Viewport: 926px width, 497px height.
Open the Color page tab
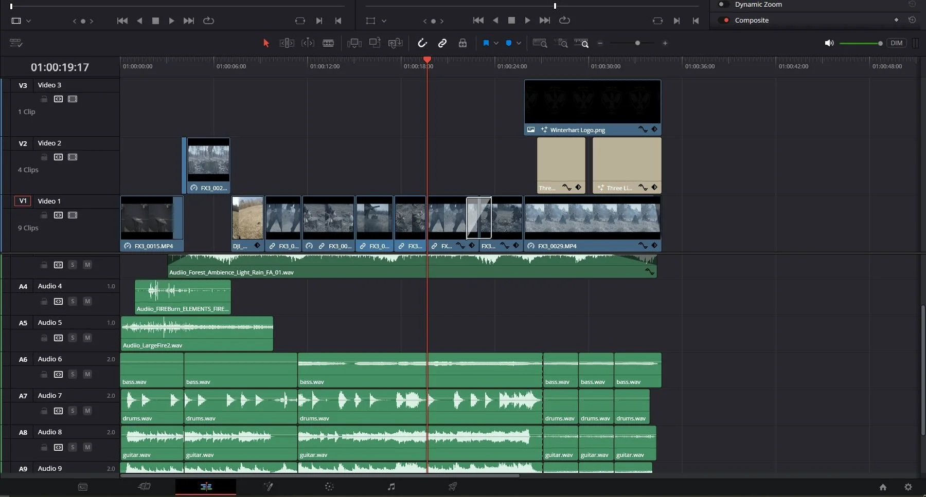pyautogui.click(x=329, y=487)
